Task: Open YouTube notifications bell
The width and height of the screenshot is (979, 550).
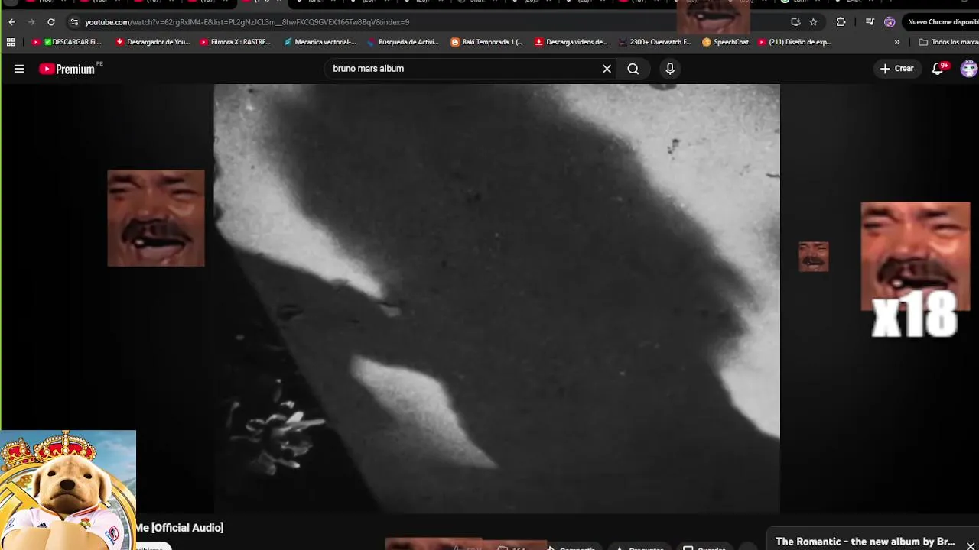Action: [x=938, y=69]
